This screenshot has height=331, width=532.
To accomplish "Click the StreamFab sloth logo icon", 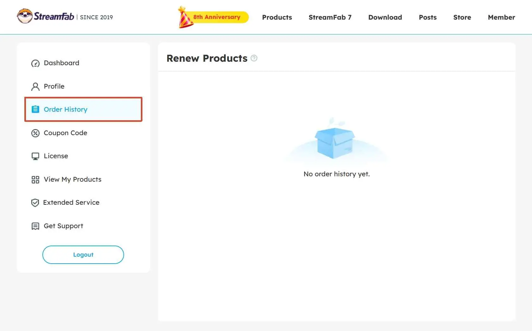I will point(24,16).
